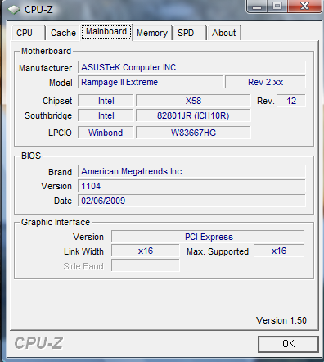Click the CPU-Z window title text

coord(38,10)
